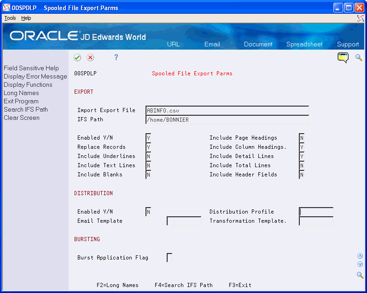Minimize the 00SPDLP window
The width and height of the screenshot is (367, 293).
click(x=338, y=8)
